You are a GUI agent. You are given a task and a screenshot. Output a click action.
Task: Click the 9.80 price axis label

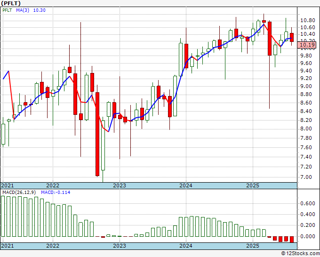point(306,56)
